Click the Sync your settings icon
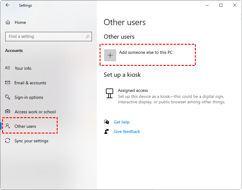Viewport: 242px width, 190px height. (x=8, y=141)
